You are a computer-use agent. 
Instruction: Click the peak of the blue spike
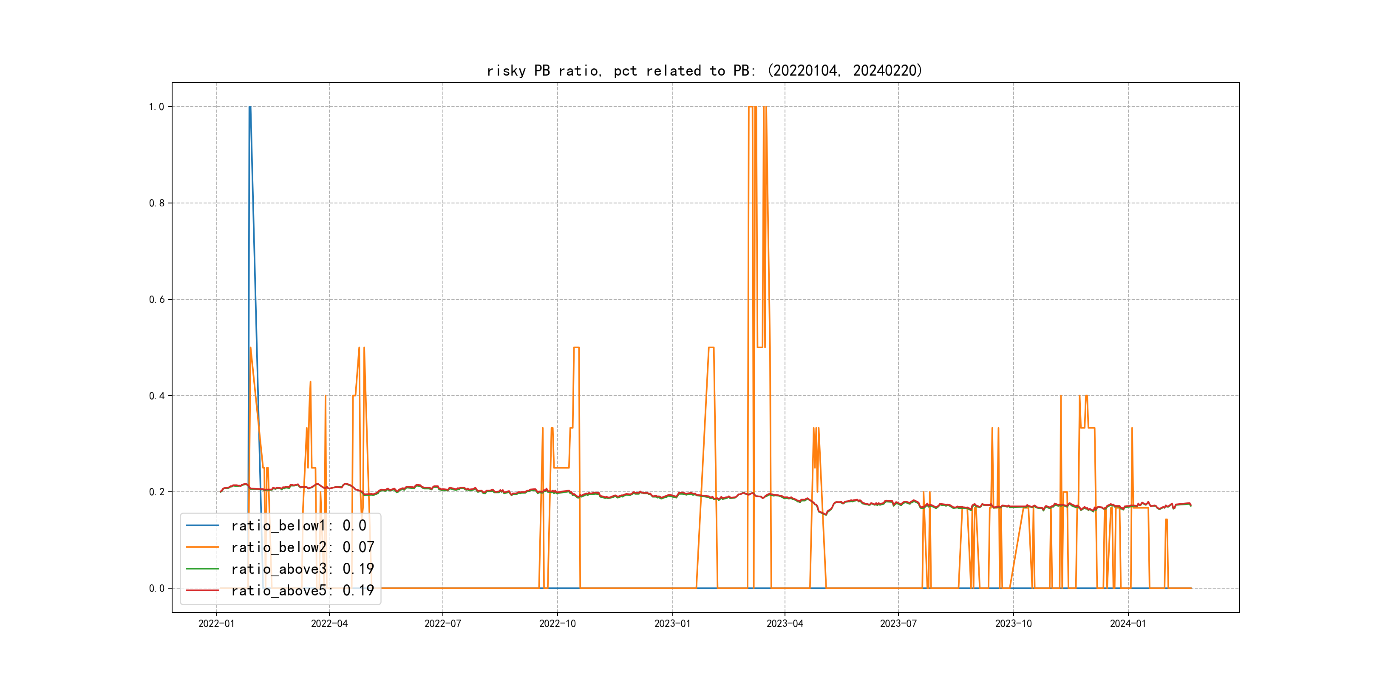pyautogui.click(x=249, y=107)
